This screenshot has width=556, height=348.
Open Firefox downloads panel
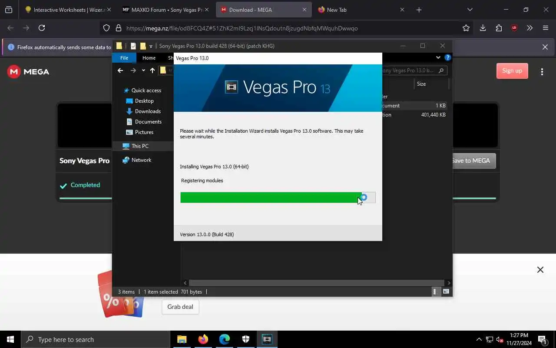[483, 28]
